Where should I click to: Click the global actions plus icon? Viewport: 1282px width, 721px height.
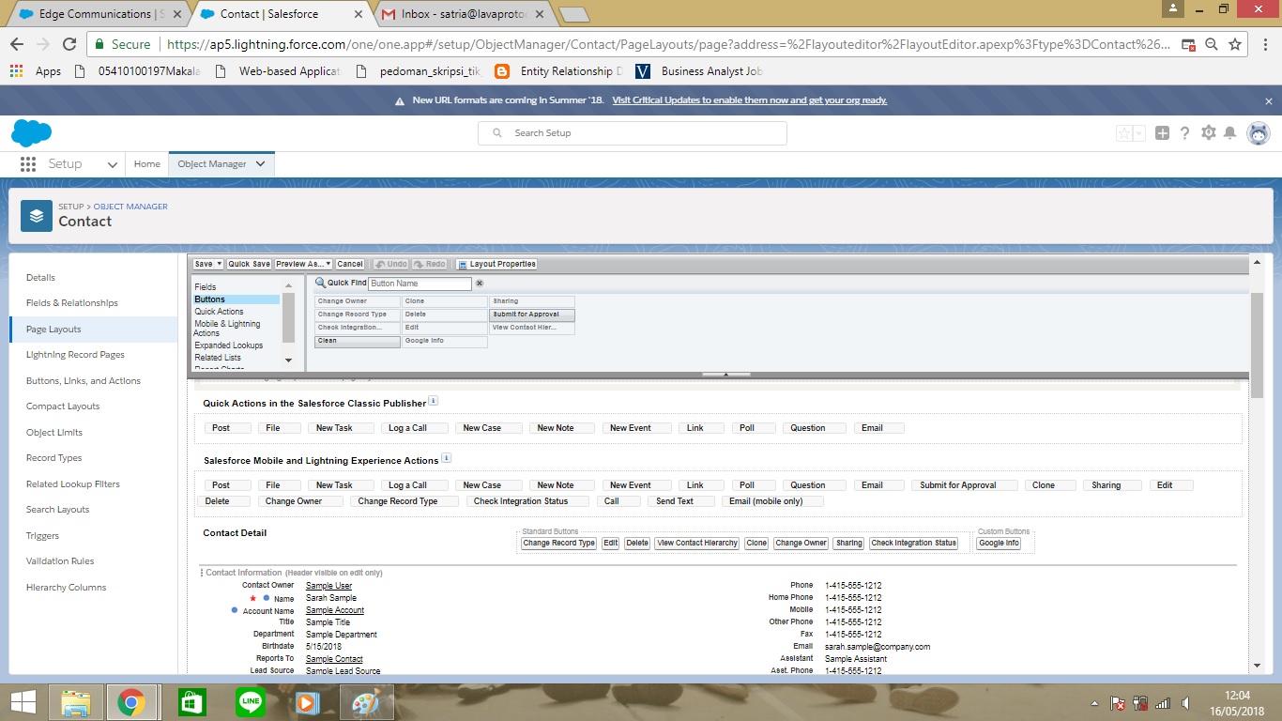[1162, 133]
